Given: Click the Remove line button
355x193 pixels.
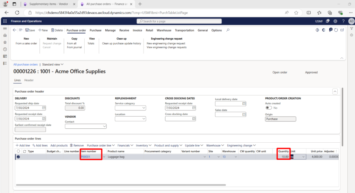Looking at the screenshot, I should (x=77, y=145).
